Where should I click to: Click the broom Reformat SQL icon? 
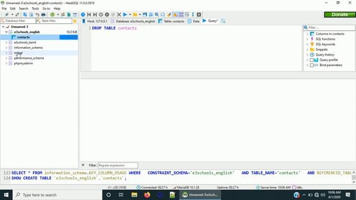(x=169, y=14)
